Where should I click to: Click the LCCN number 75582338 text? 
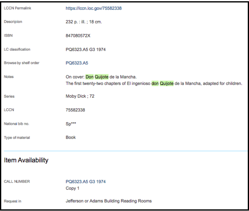75,110
